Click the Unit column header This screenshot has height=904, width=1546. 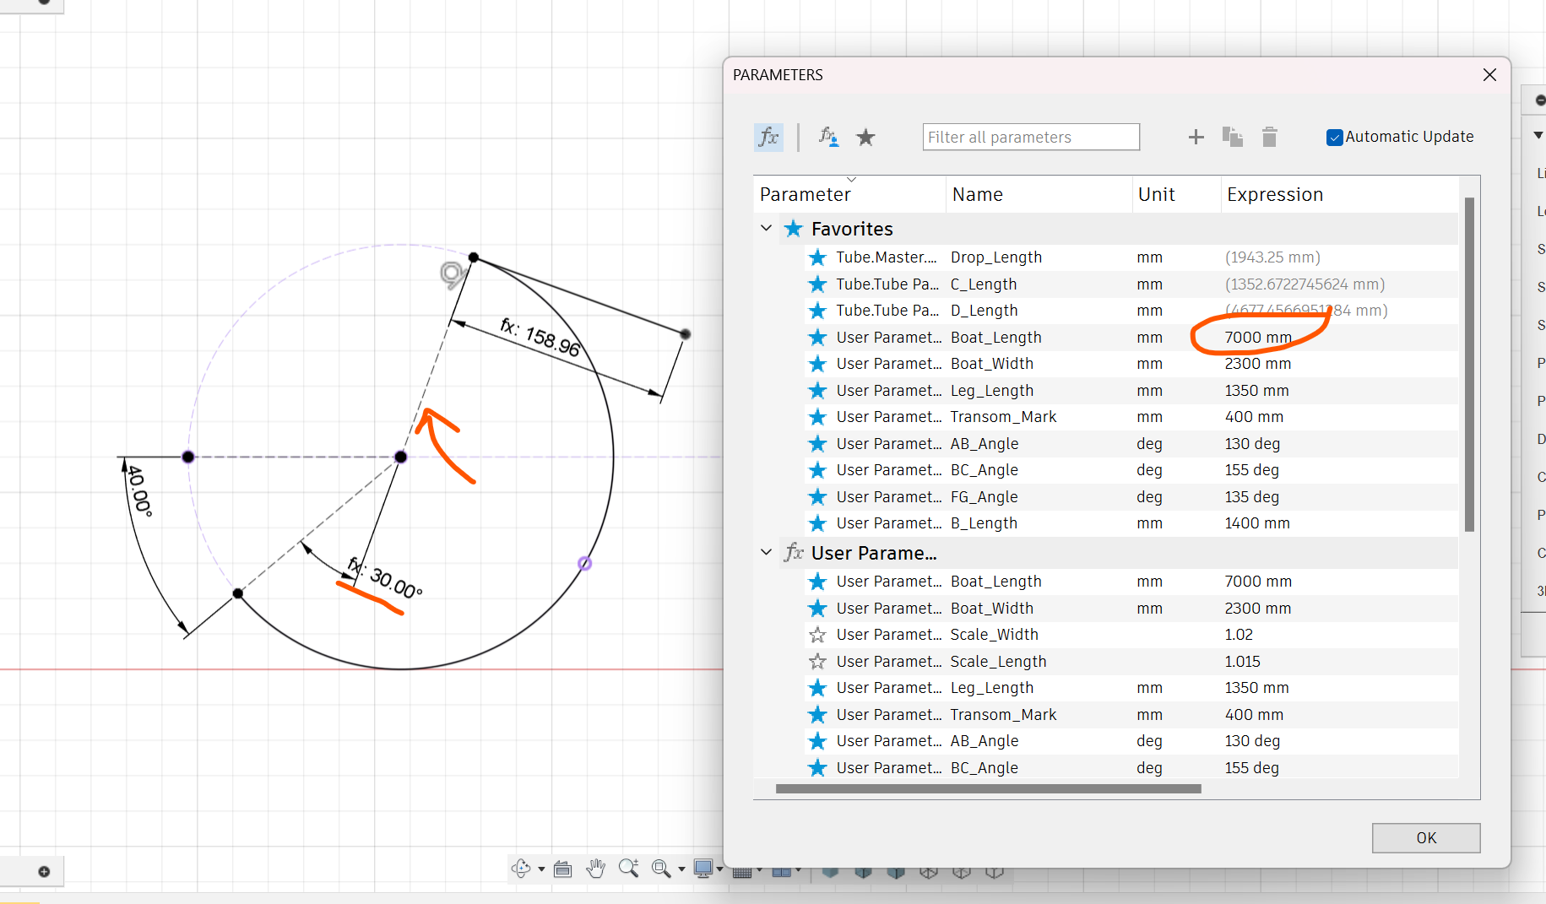coord(1176,194)
